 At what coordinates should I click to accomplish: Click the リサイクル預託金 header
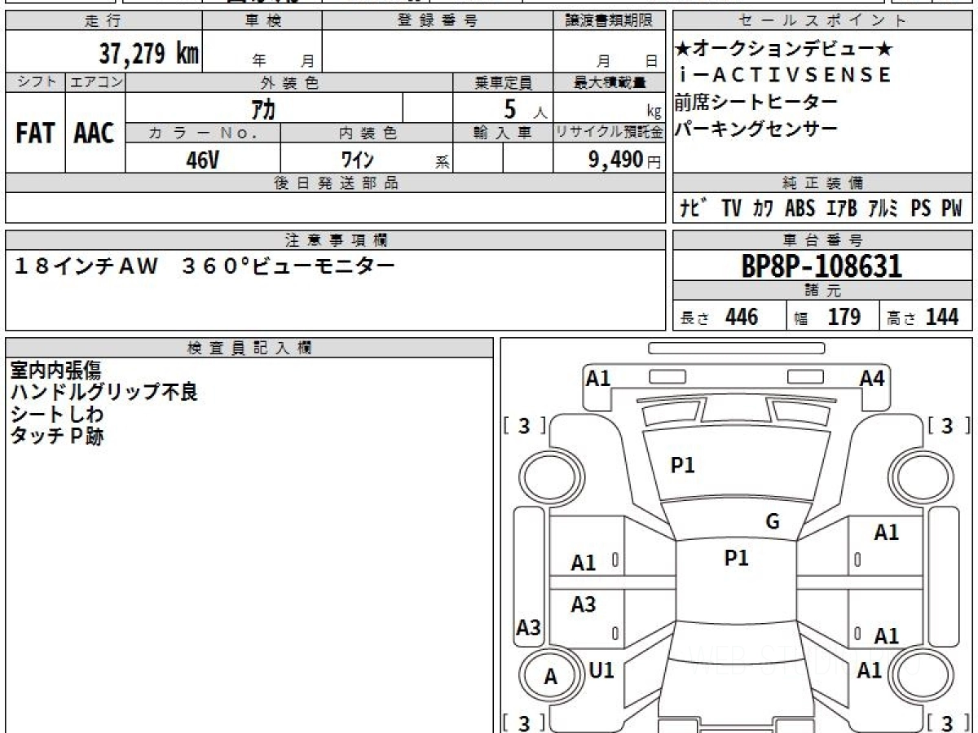pos(609,132)
